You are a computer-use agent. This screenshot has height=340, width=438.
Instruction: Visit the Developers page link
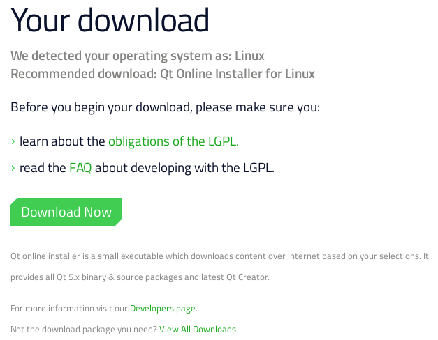click(163, 308)
